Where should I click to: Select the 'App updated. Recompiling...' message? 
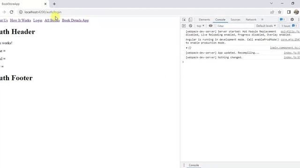pyautogui.click(x=222, y=53)
